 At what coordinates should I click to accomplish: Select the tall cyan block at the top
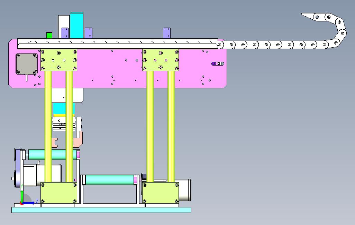coord(76,25)
